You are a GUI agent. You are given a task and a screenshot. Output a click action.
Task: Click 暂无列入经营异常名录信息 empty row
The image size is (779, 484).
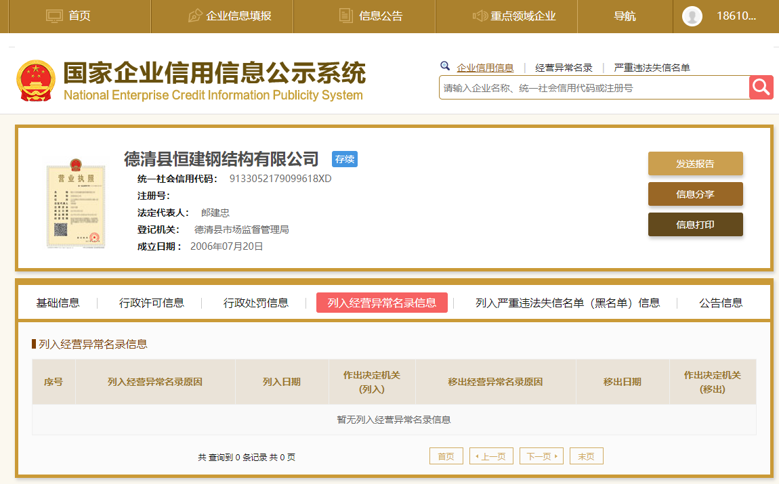(x=394, y=420)
